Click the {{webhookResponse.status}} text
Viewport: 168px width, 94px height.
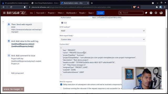pyautogui.click(x=23, y=44)
